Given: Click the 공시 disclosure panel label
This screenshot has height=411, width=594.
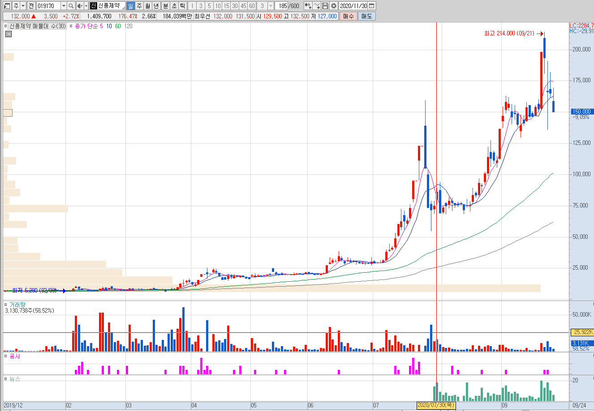Looking at the screenshot, I should click(14, 356).
